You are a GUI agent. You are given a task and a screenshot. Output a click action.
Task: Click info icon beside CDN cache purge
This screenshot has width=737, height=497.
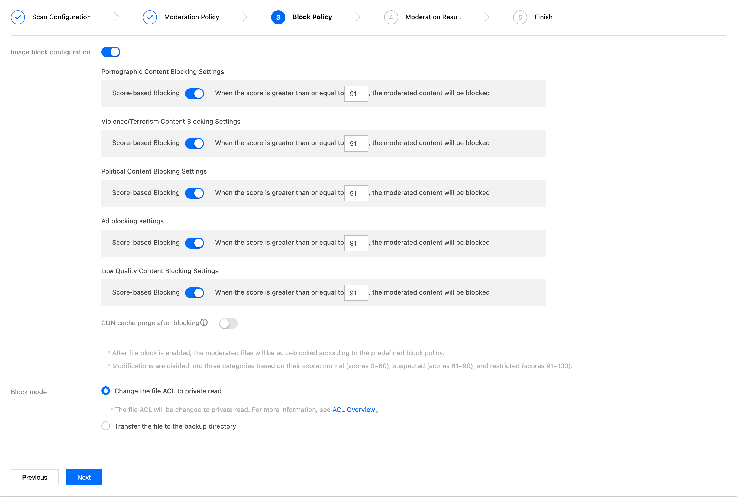point(204,322)
